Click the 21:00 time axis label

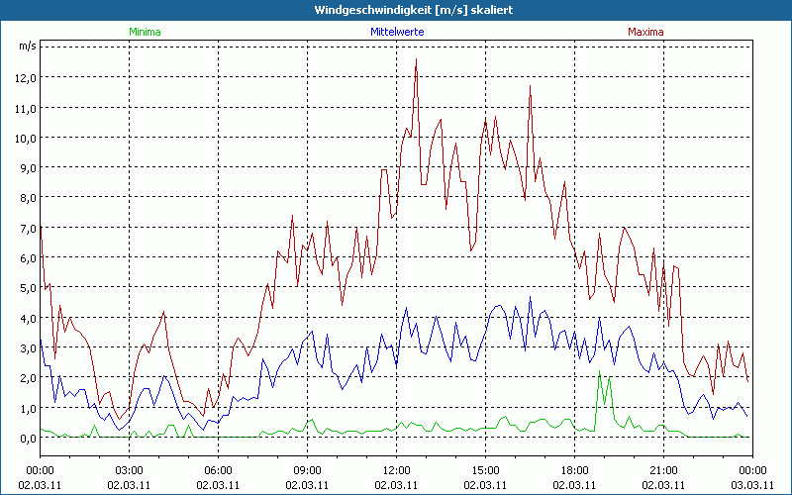(x=663, y=471)
